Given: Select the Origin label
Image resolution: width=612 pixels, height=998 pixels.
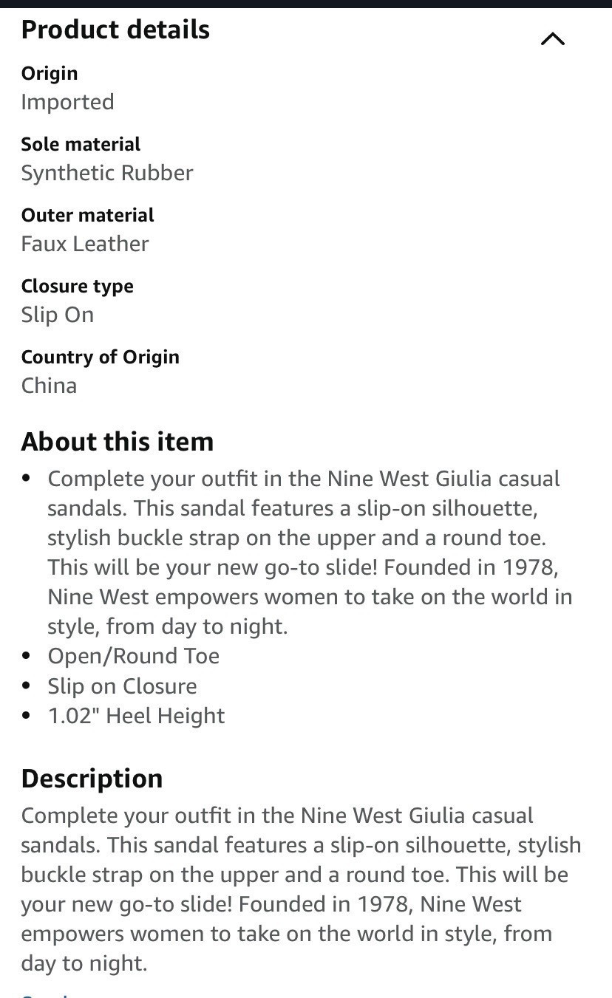Looking at the screenshot, I should (x=50, y=73).
